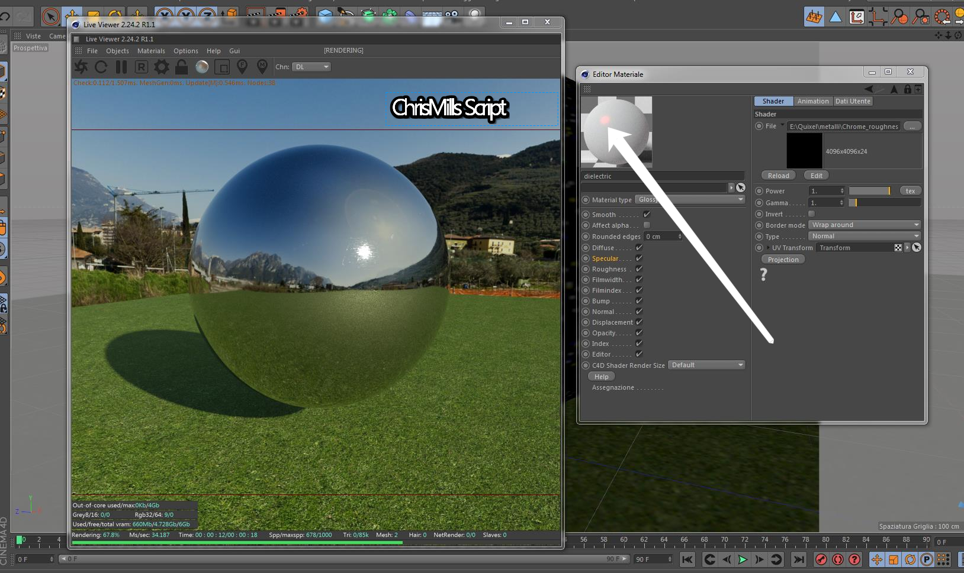Open the Type dropdown set to Normal
Screen dimensions: 964x573
[865, 236]
